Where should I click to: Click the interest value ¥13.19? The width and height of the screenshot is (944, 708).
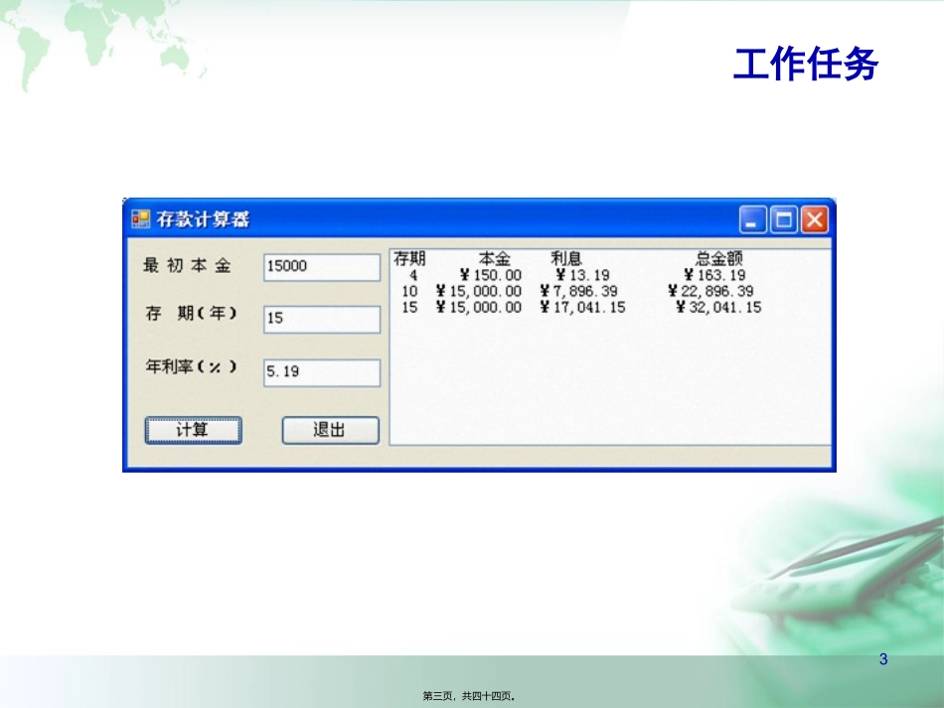pos(582,275)
